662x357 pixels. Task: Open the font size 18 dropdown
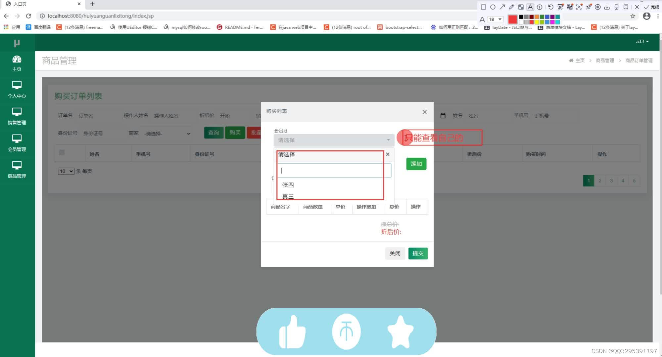496,19
